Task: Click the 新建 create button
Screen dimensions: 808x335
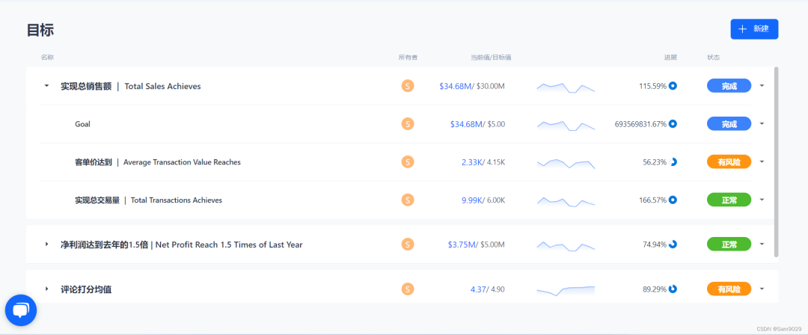Action: click(x=754, y=29)
